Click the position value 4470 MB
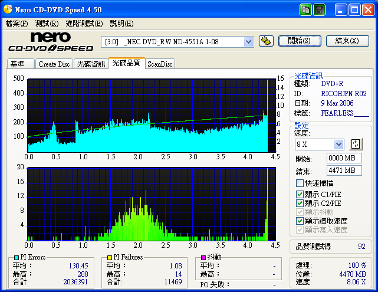This screenshot has height=292, width=378. 353,274
